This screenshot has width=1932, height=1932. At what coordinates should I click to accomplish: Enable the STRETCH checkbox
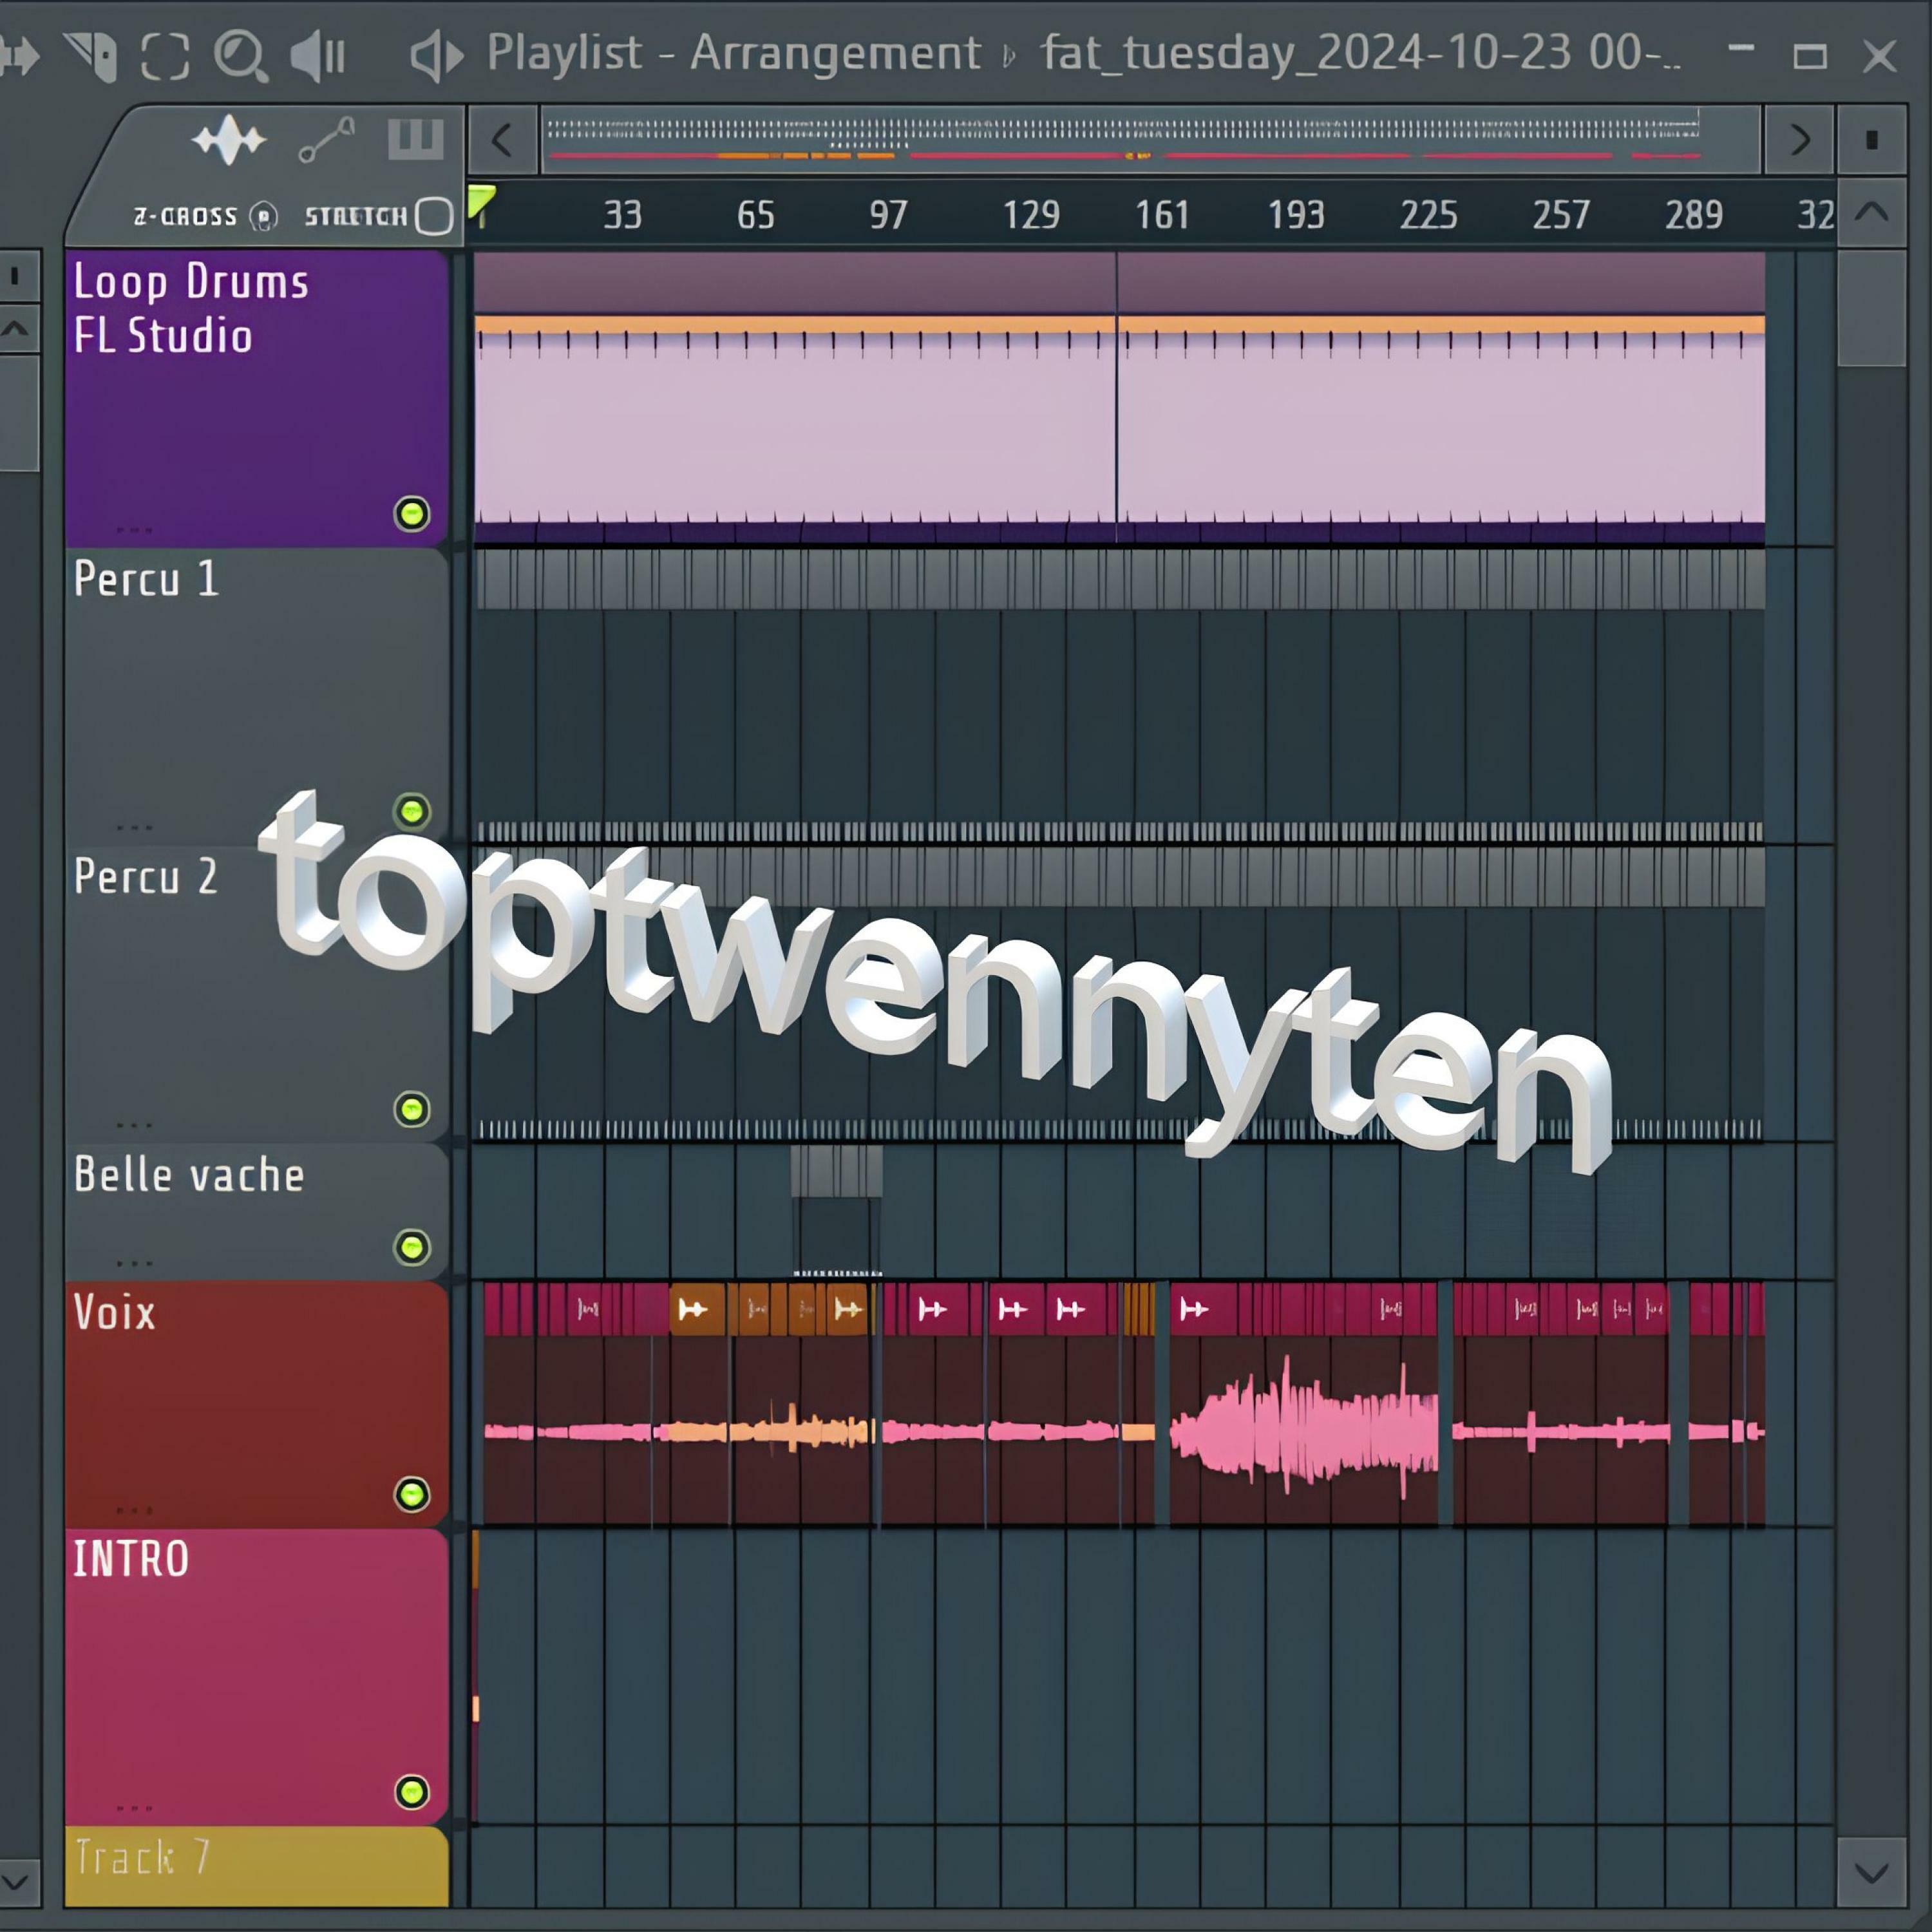(x=434, y=216)
